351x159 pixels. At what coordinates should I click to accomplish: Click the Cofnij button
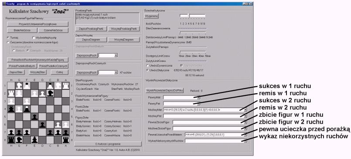tap(60, 72)
